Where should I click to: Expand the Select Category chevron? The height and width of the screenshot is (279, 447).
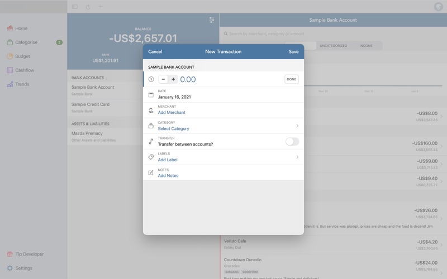(x=297, y=126)
